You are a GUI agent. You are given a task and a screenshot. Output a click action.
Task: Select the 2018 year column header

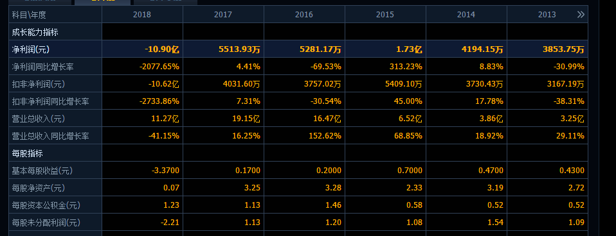point(142,15)
